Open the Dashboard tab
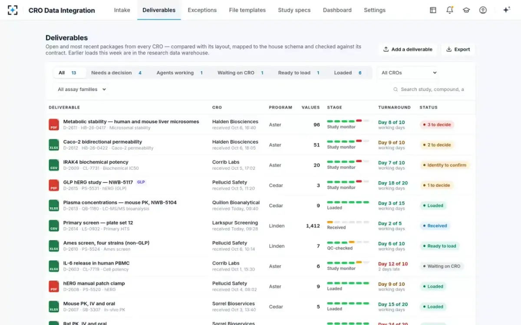521x325 pixels. point(337,10)
